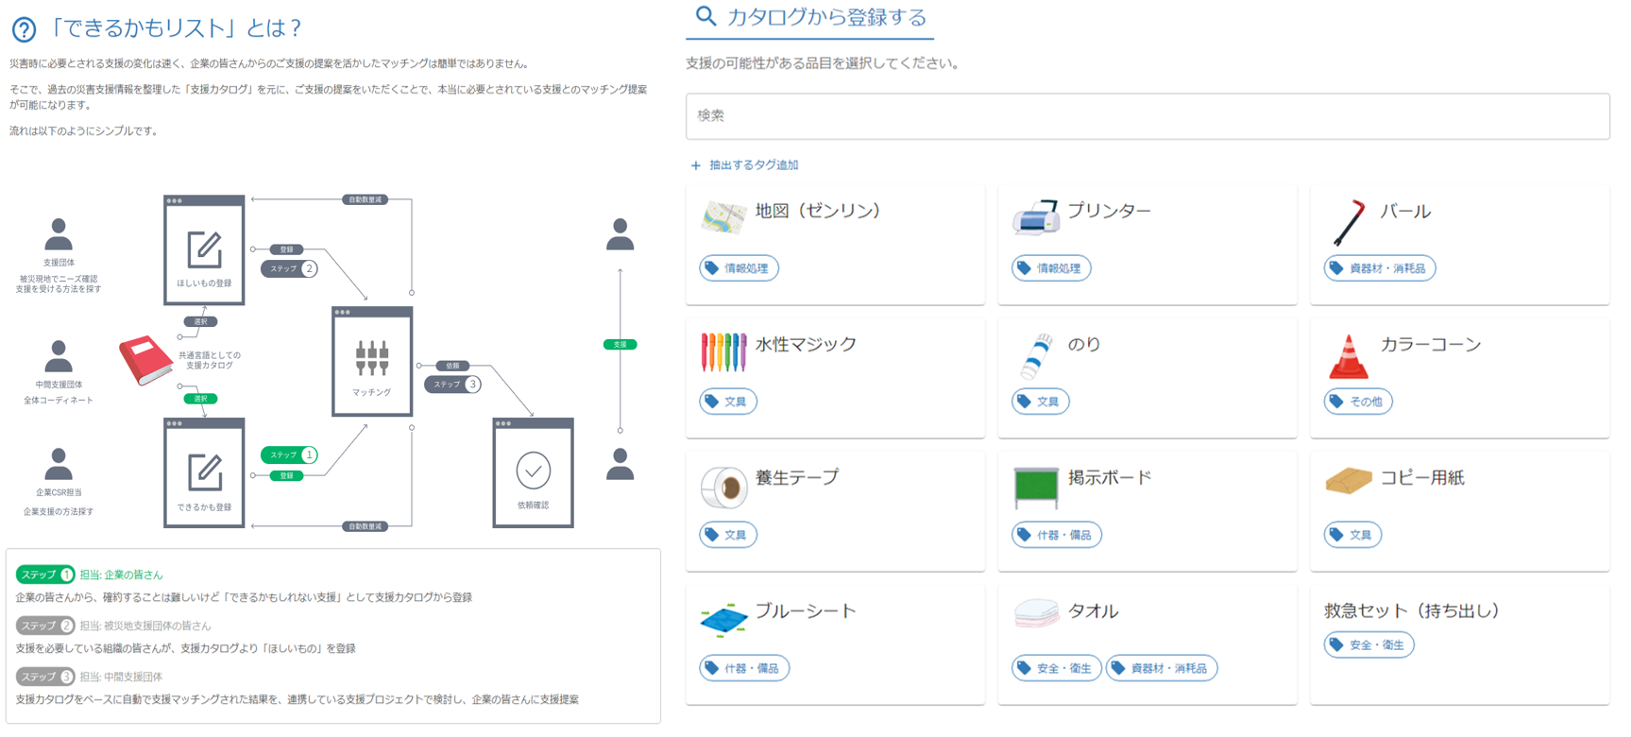Screen dimensions: 1631x737
Task: Select the ブルーシート blue tarp icon
Action: (724, 620)
